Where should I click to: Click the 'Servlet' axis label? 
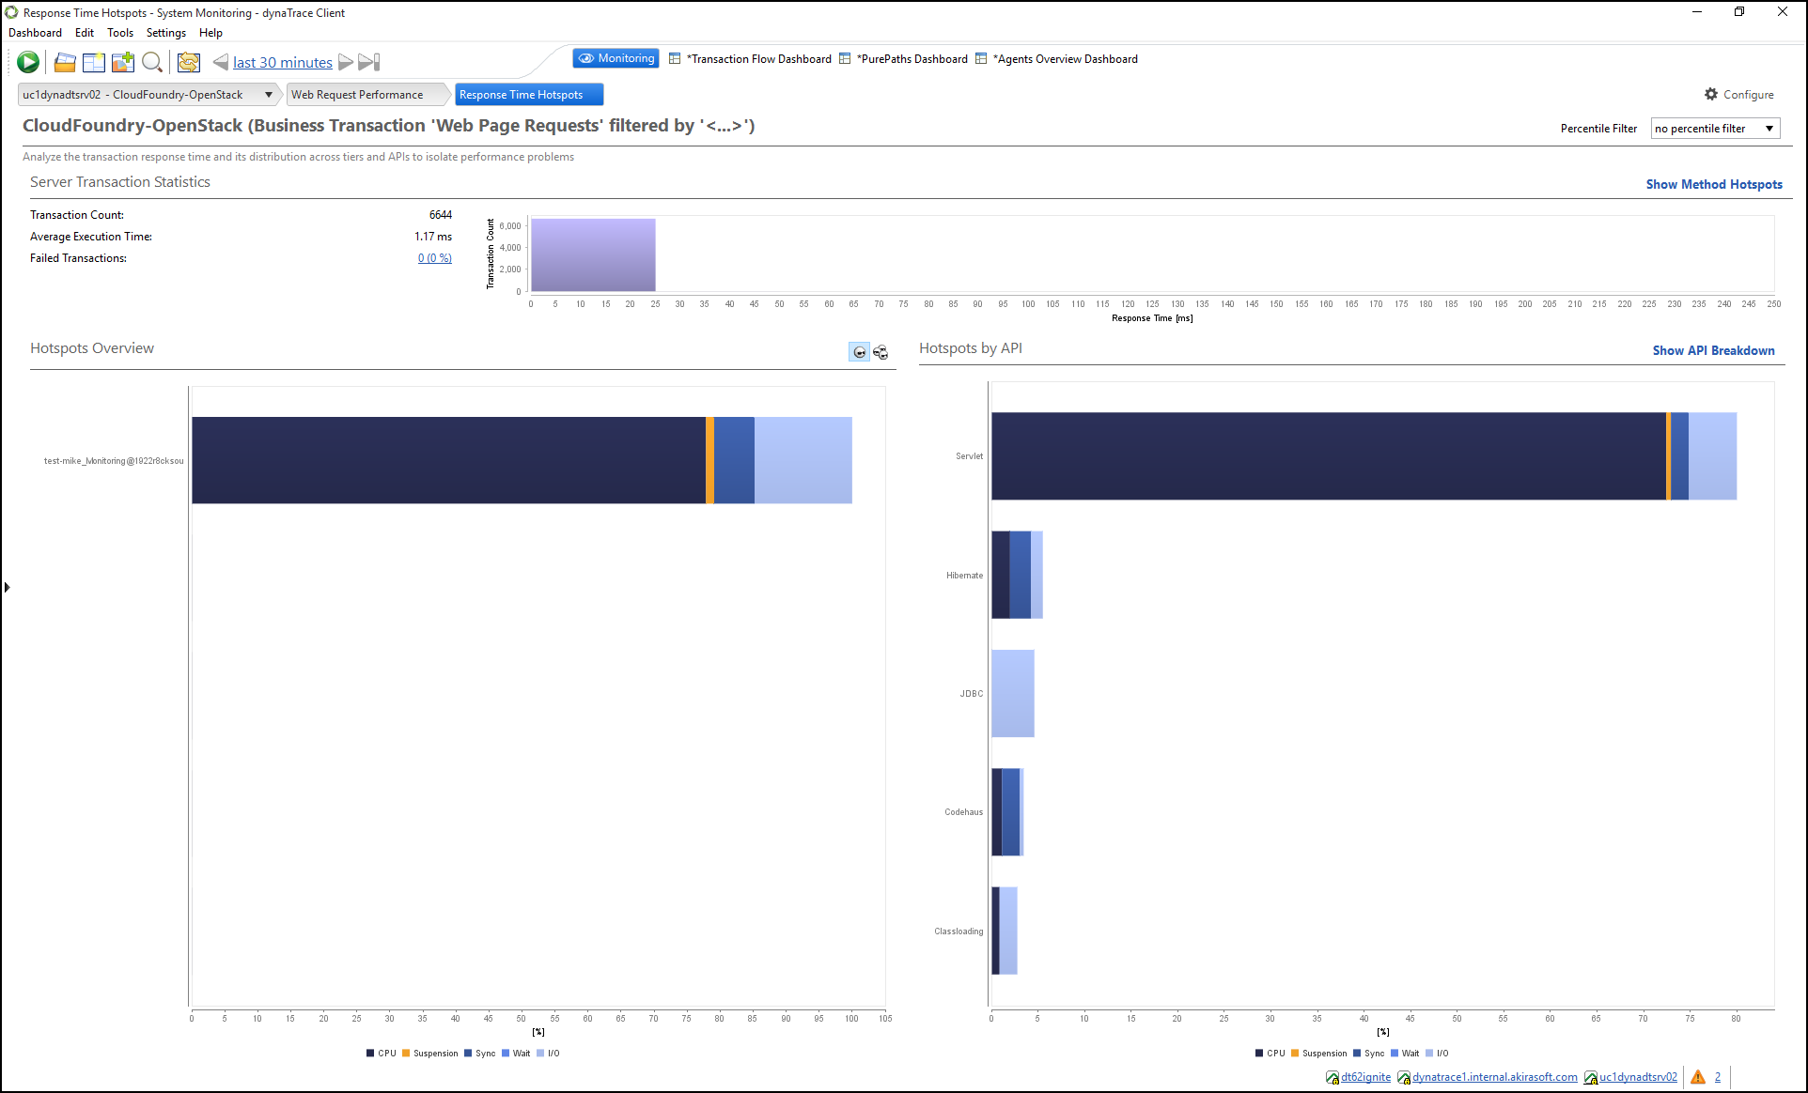click(969, 456)
